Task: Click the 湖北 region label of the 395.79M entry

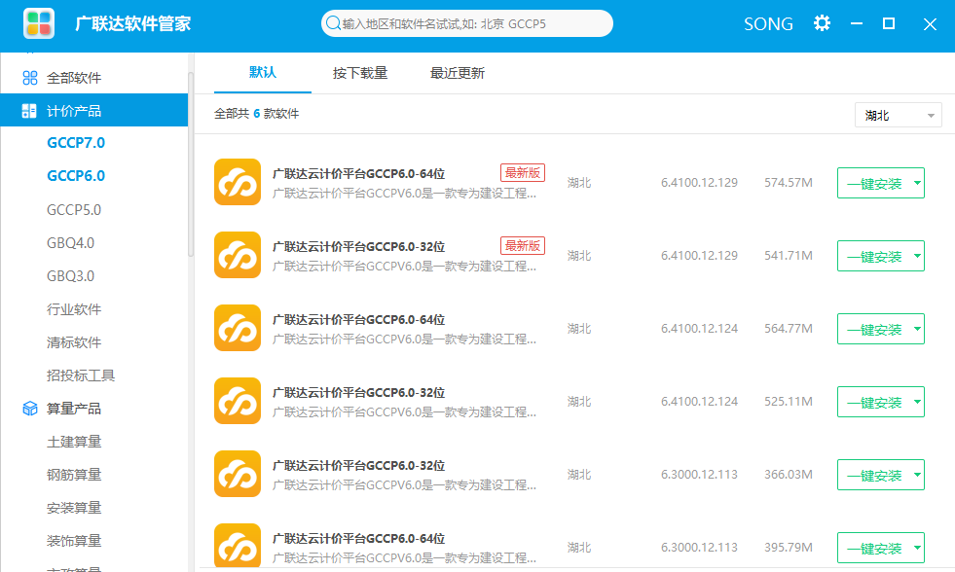Action: [579, 548]
